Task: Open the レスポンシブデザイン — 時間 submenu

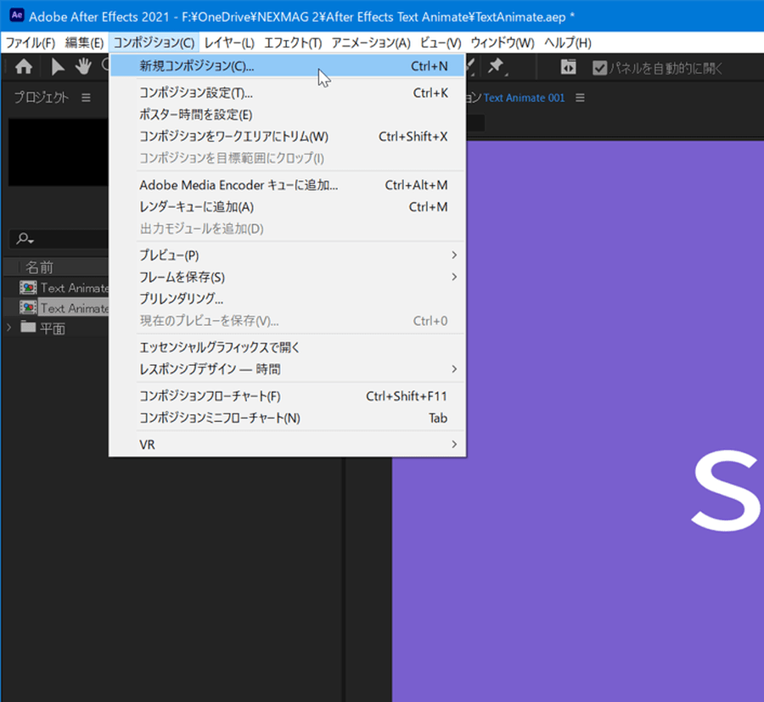Action: point(288,369)
